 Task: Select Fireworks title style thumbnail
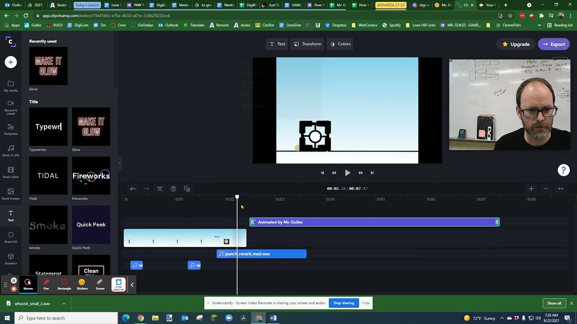pyautogui.click(x=91, y=176)
